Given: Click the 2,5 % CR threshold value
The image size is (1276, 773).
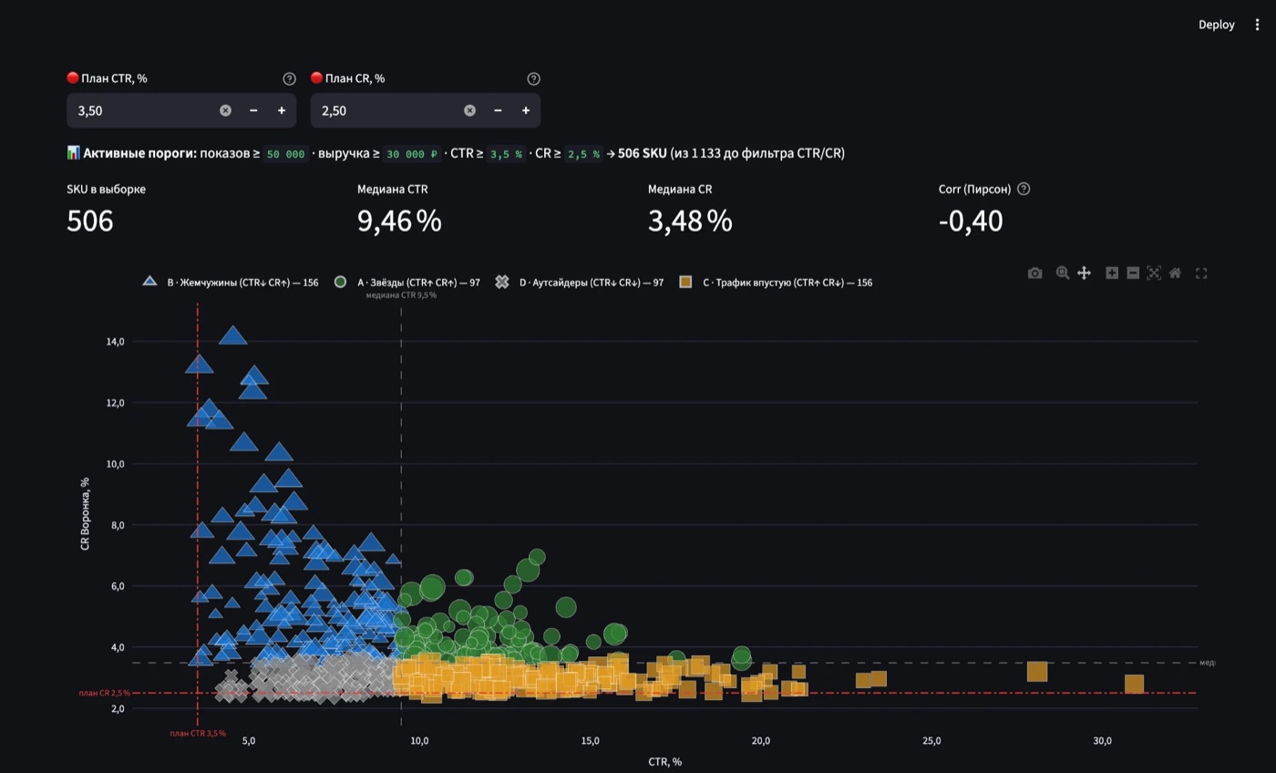Looking at the screenshot, I should (x=584, y=154).
